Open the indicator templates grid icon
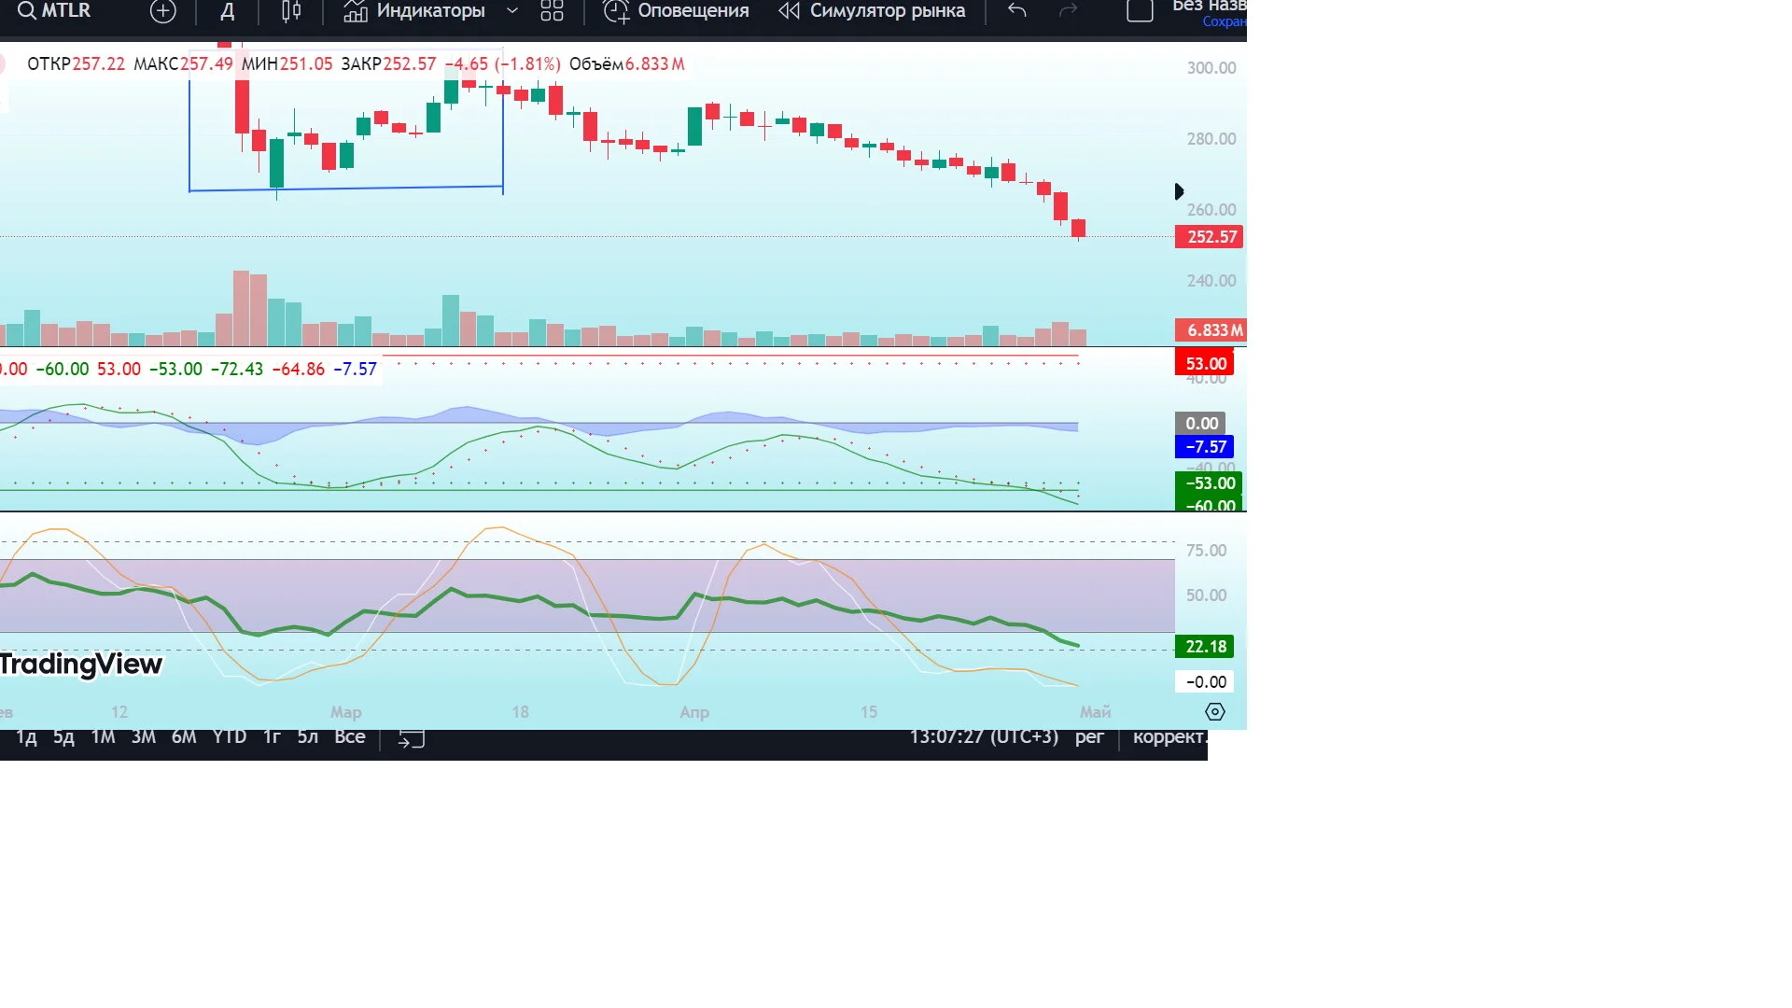The width and height of the screenshot is (1792, 1008). [552, 11]
